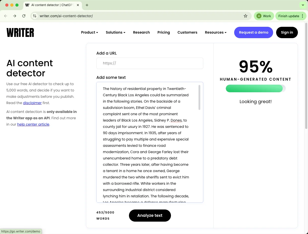
Task: Open the Customers page
Action: [x=187, y=32]
